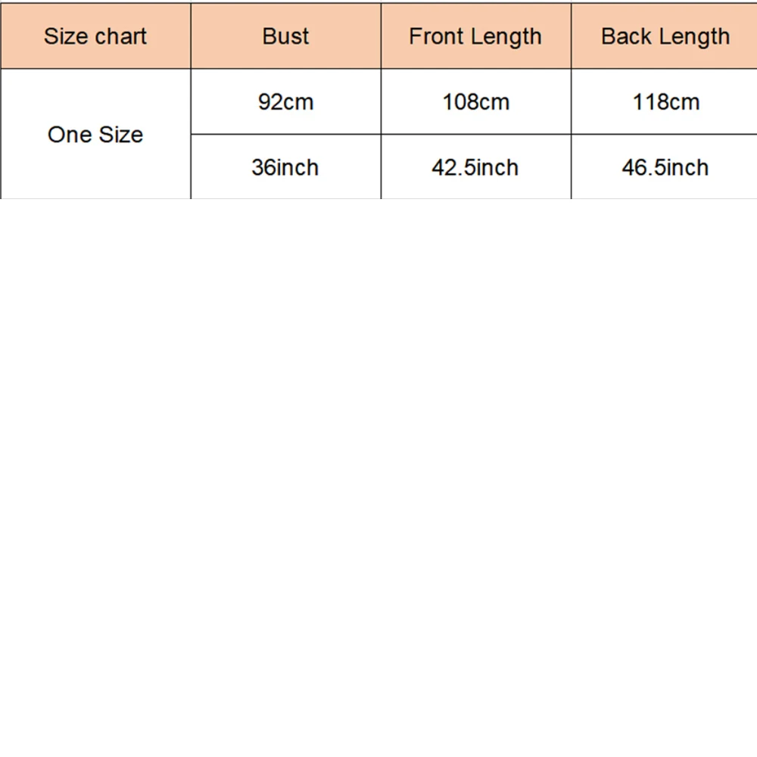Click 'Length' in the Back Length header
Screen dimensions: 757x757
coord(693,37)
